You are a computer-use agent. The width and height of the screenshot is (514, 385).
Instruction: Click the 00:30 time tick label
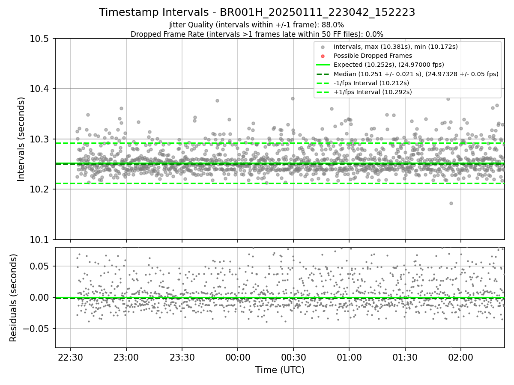293,357
